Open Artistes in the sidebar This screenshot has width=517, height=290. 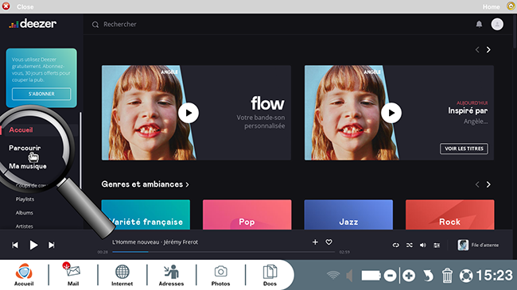point(24,226)
